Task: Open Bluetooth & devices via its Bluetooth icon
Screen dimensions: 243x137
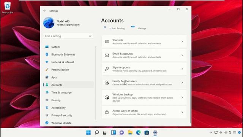Action: pyautogui.click(x=47, y=54)
